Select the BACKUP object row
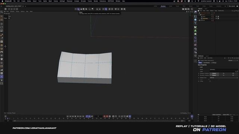Image resolution: width=239 pixels, height=134 pixels. click(203, 20)
